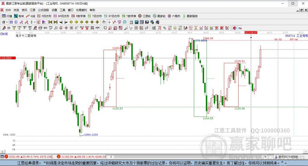This screenshot has width=308, height=166.
Task: Open the P数字表 tool
Action: pos(79,16)
